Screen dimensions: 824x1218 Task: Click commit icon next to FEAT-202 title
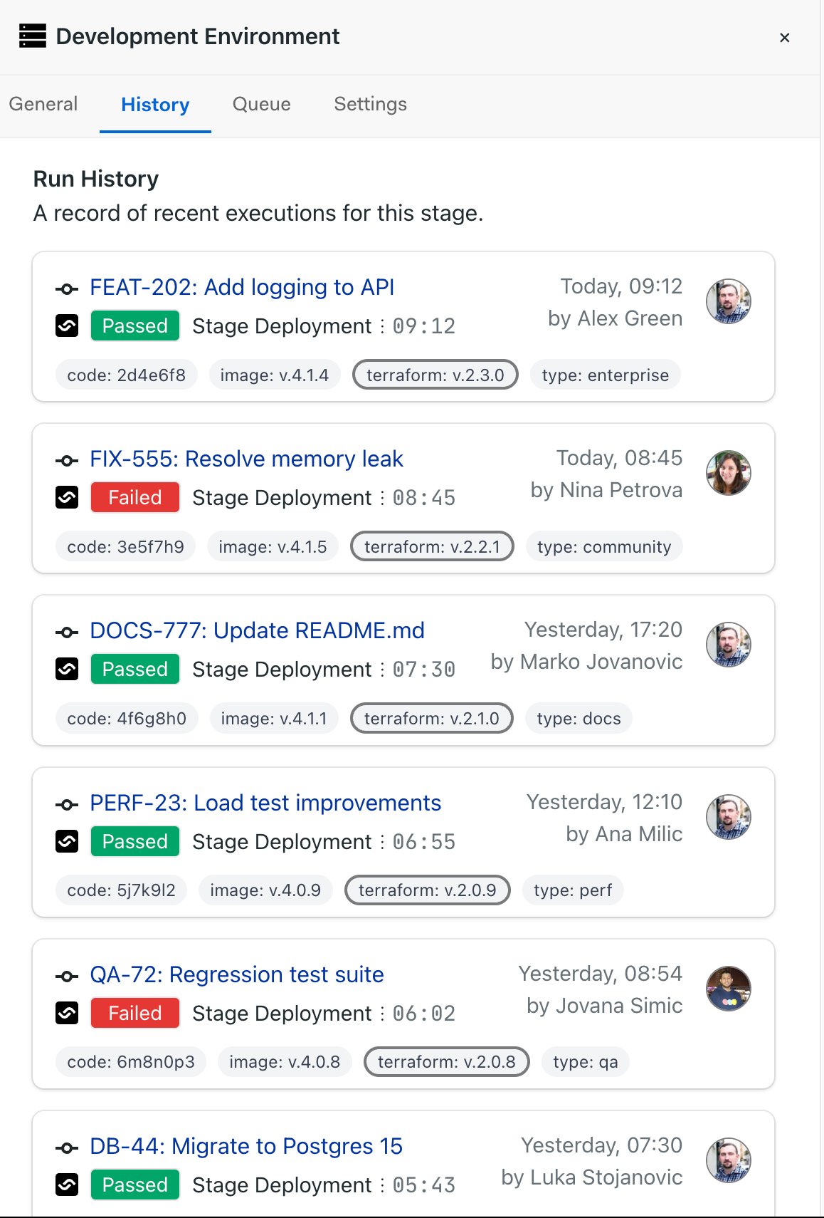67,288
